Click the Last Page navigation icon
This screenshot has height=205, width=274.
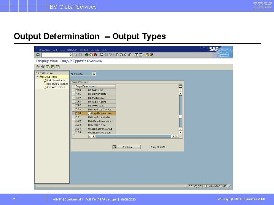click(x=130, y=55)
